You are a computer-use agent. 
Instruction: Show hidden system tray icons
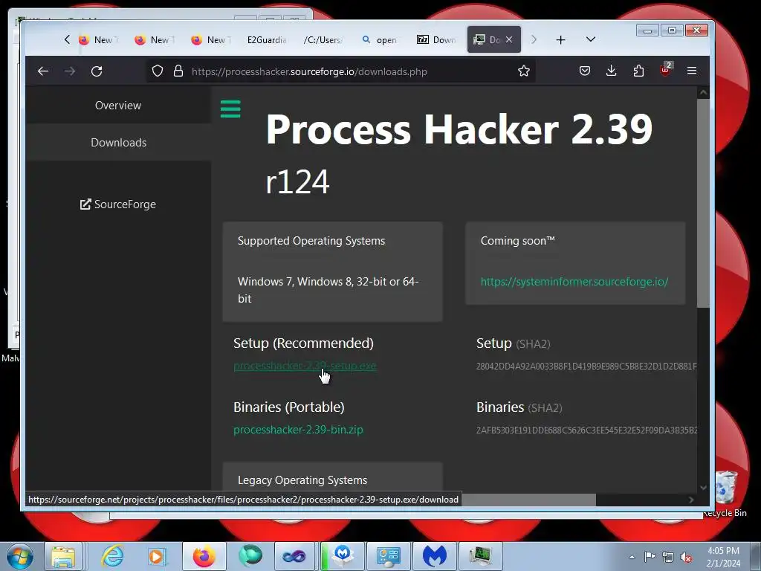pyautogui.click(x=632, y=557)
